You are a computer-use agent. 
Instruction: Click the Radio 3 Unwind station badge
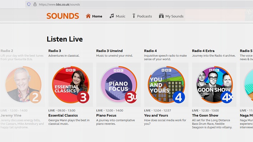click(x=131, y=97)
